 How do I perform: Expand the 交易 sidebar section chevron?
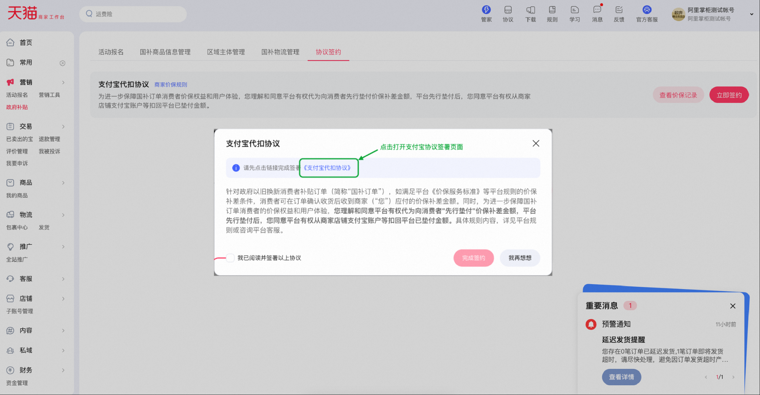pos(63,127)
